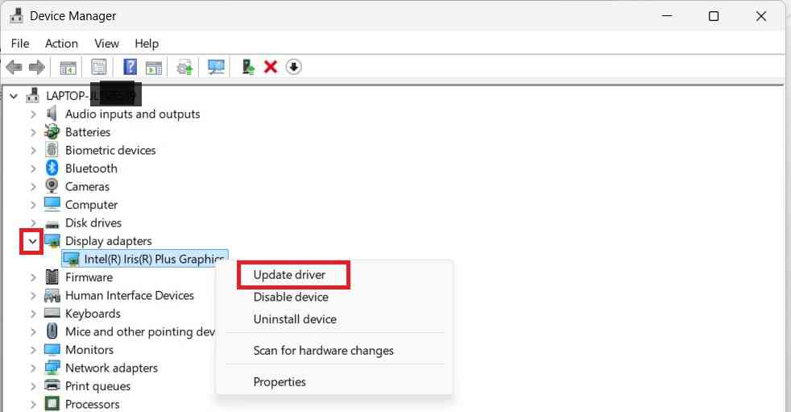
Task: Close the Device Manager window
Action: click(x=761, y=16)
